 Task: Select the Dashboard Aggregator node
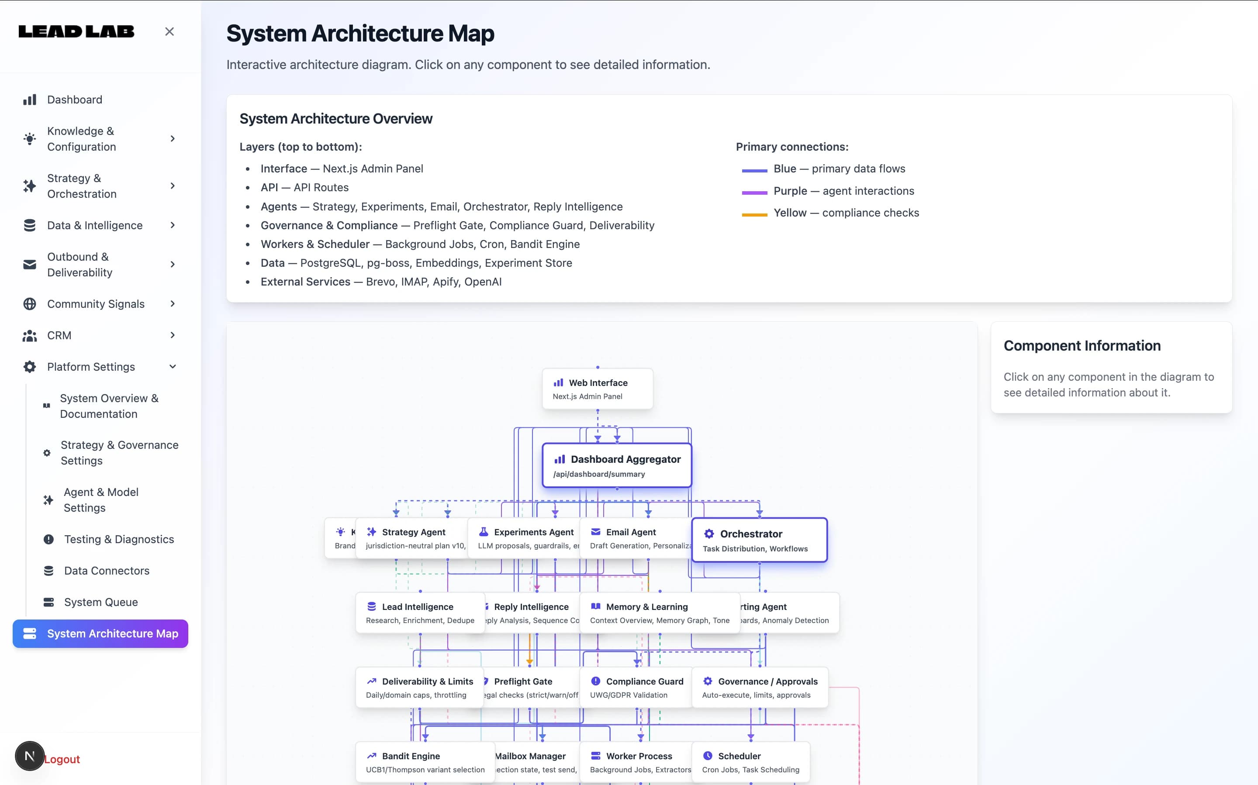pyautogui.click(x=616, y=465)
